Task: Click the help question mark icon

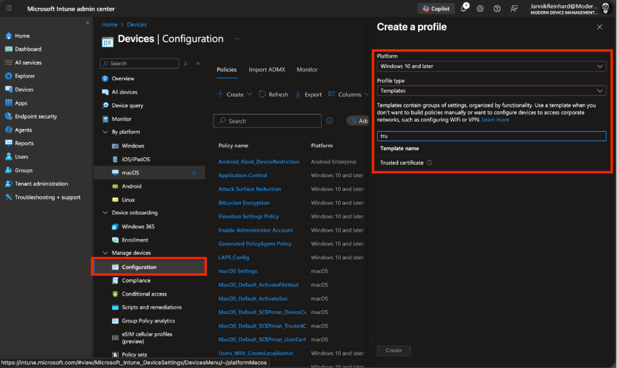Action: pyautogui.click(x=497, y=9)
